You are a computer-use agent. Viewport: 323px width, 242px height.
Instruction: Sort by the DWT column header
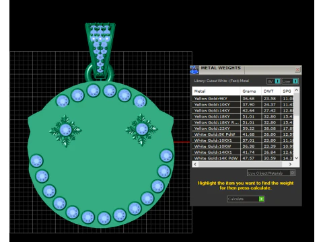point(271,91)
